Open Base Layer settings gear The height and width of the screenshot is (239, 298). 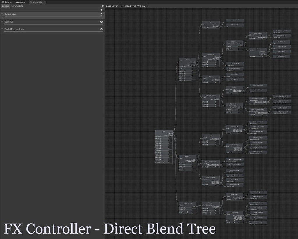point(102,14)
